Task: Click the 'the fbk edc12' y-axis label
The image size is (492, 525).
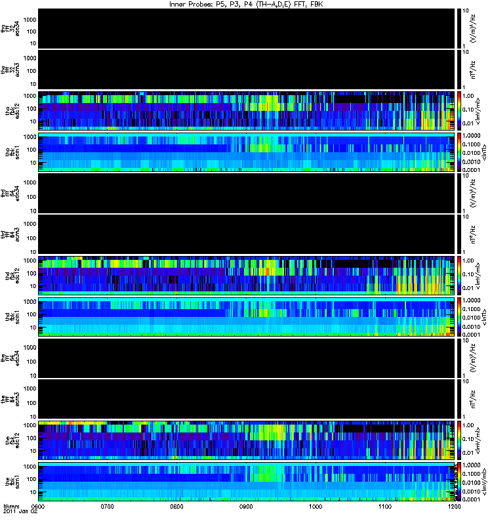Action: click(x=12, y=440)
